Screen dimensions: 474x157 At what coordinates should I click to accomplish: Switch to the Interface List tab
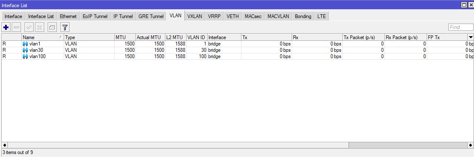(41, 16)
